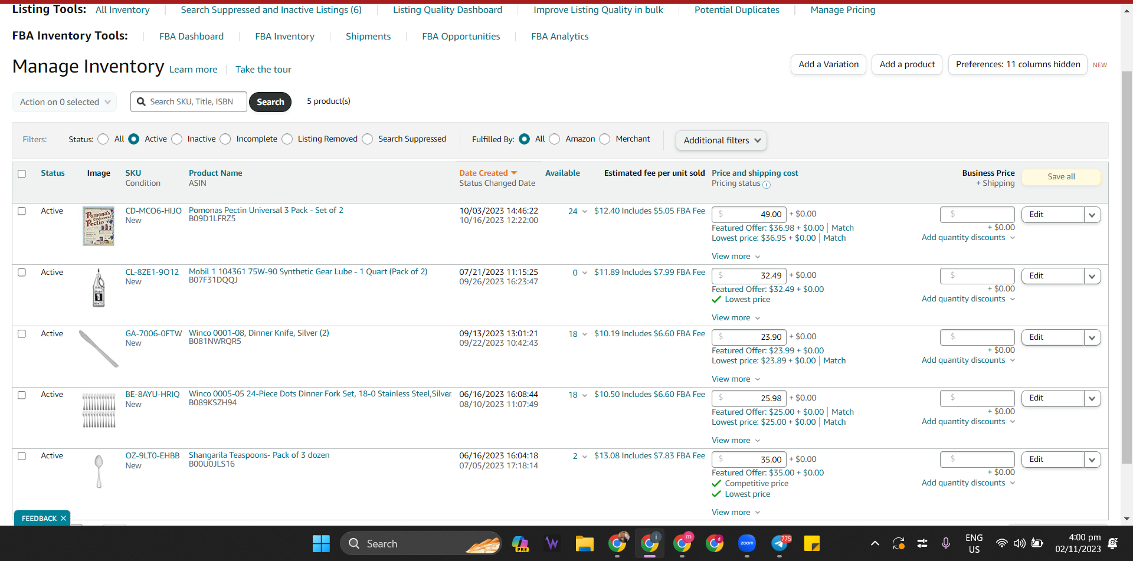
Task: Click the Business Price field for Winco dinner fork set
Action: [x=977, y=398]
